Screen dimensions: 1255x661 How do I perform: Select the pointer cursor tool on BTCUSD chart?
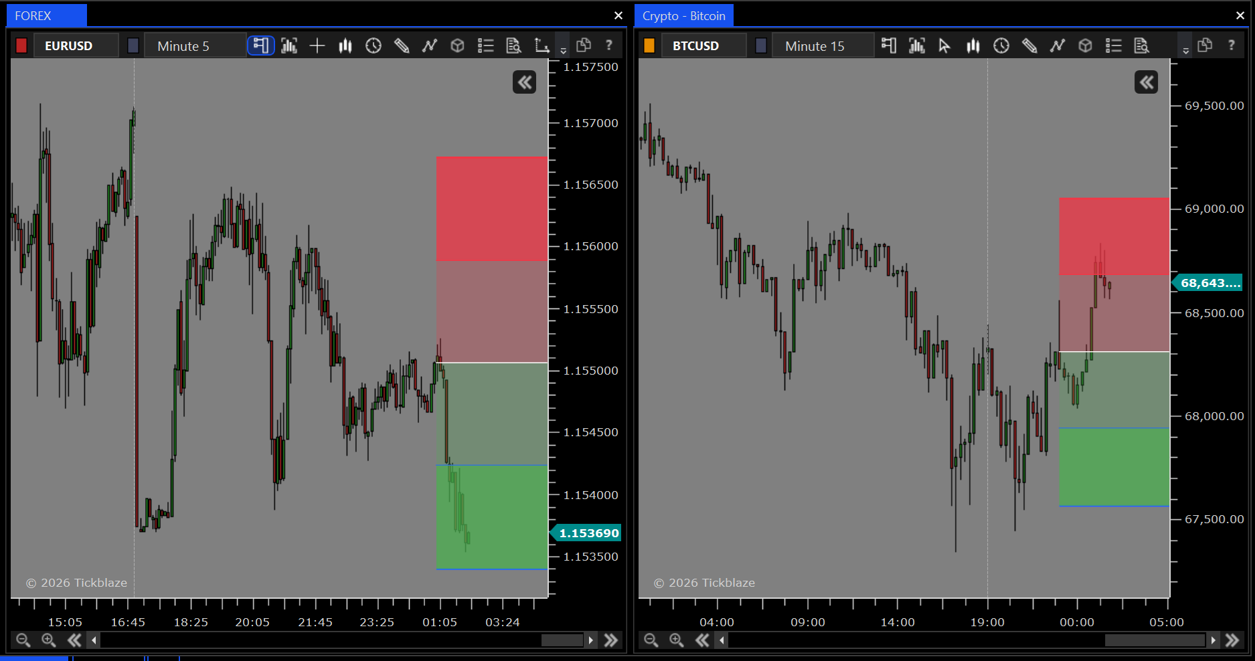click(944, 45)
